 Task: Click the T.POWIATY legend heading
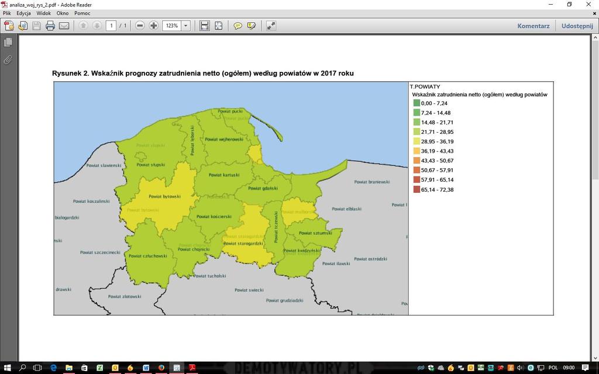coord(425,86)
